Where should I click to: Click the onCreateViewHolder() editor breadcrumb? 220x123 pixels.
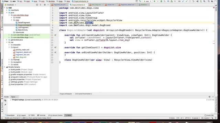point(84,94)
